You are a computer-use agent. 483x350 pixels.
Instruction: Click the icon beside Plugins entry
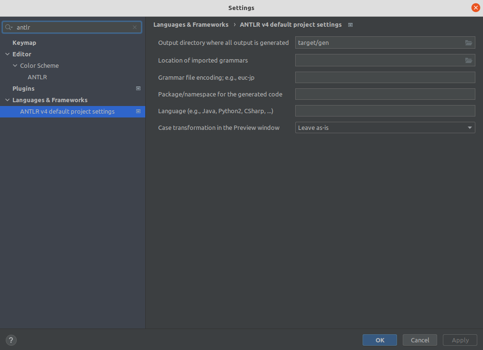coord(138,88)
